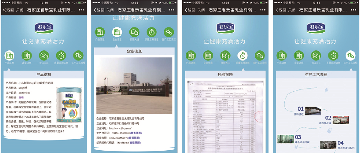
Task: Tap 质量追溯信息 icon on the 生产工艺流程 panel screen
Action: tap(333, 55)
